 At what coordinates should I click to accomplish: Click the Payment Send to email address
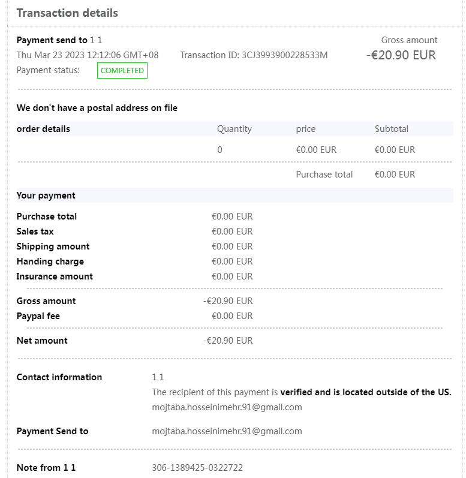click(x=227, y=431)
